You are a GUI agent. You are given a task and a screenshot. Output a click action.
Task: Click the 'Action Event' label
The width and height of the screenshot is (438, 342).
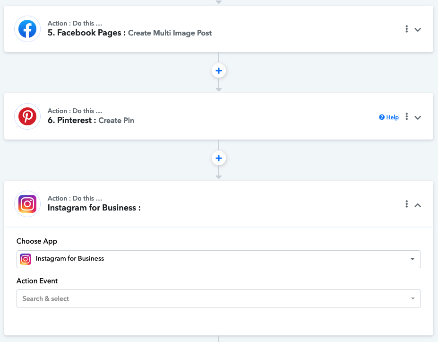(x=37, y=281)
